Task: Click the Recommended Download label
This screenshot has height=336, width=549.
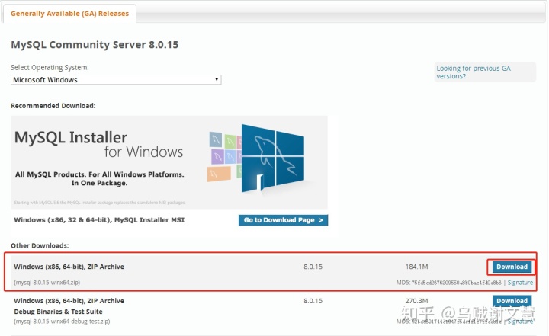Action: (53, 106)
